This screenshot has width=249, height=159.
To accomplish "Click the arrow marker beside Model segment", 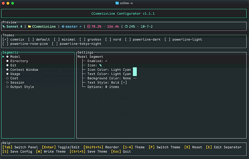I will tap(3, 57).
